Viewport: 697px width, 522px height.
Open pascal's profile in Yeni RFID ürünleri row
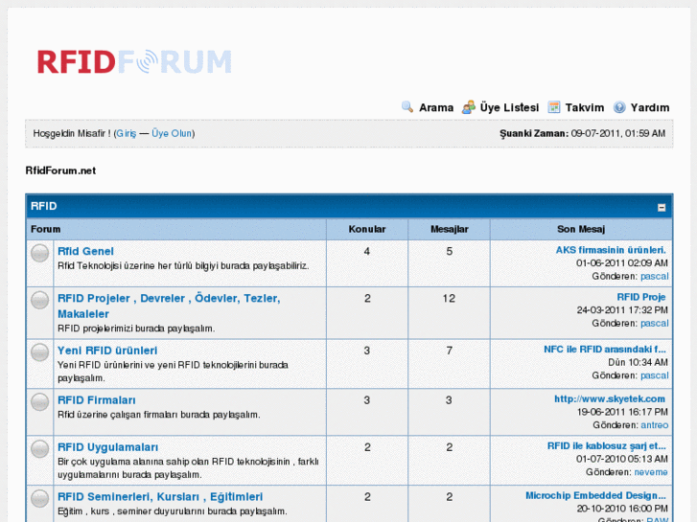tap(654, 375)
